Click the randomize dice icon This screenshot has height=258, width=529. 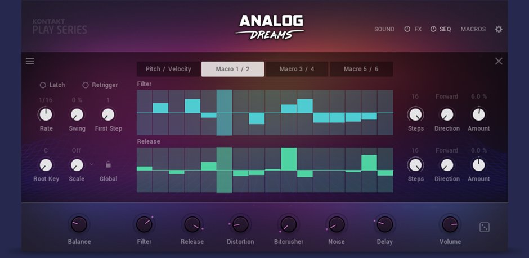pyautogui.click(x=485, y=227)
